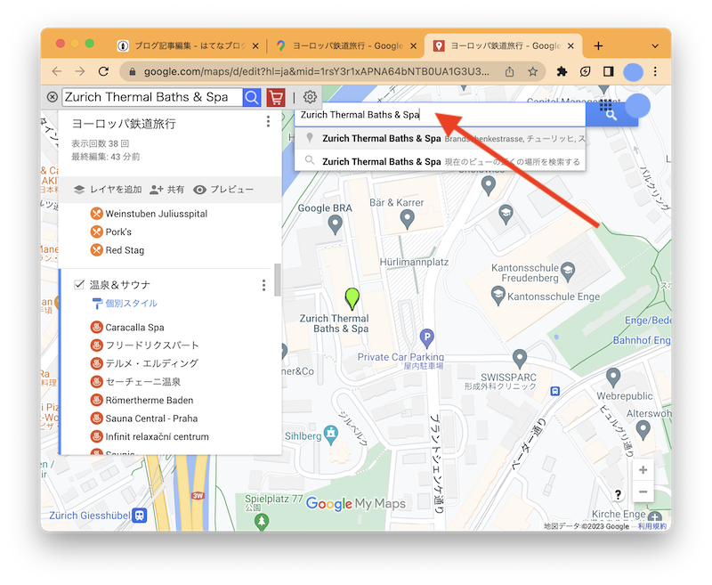Image resolution: width=712 pixels, height=585 pixels.
Task: Click the blue magnifier search button in extension bar
Action: (252, 97)
